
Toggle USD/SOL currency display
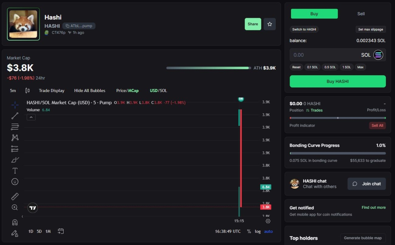(158, 91)
